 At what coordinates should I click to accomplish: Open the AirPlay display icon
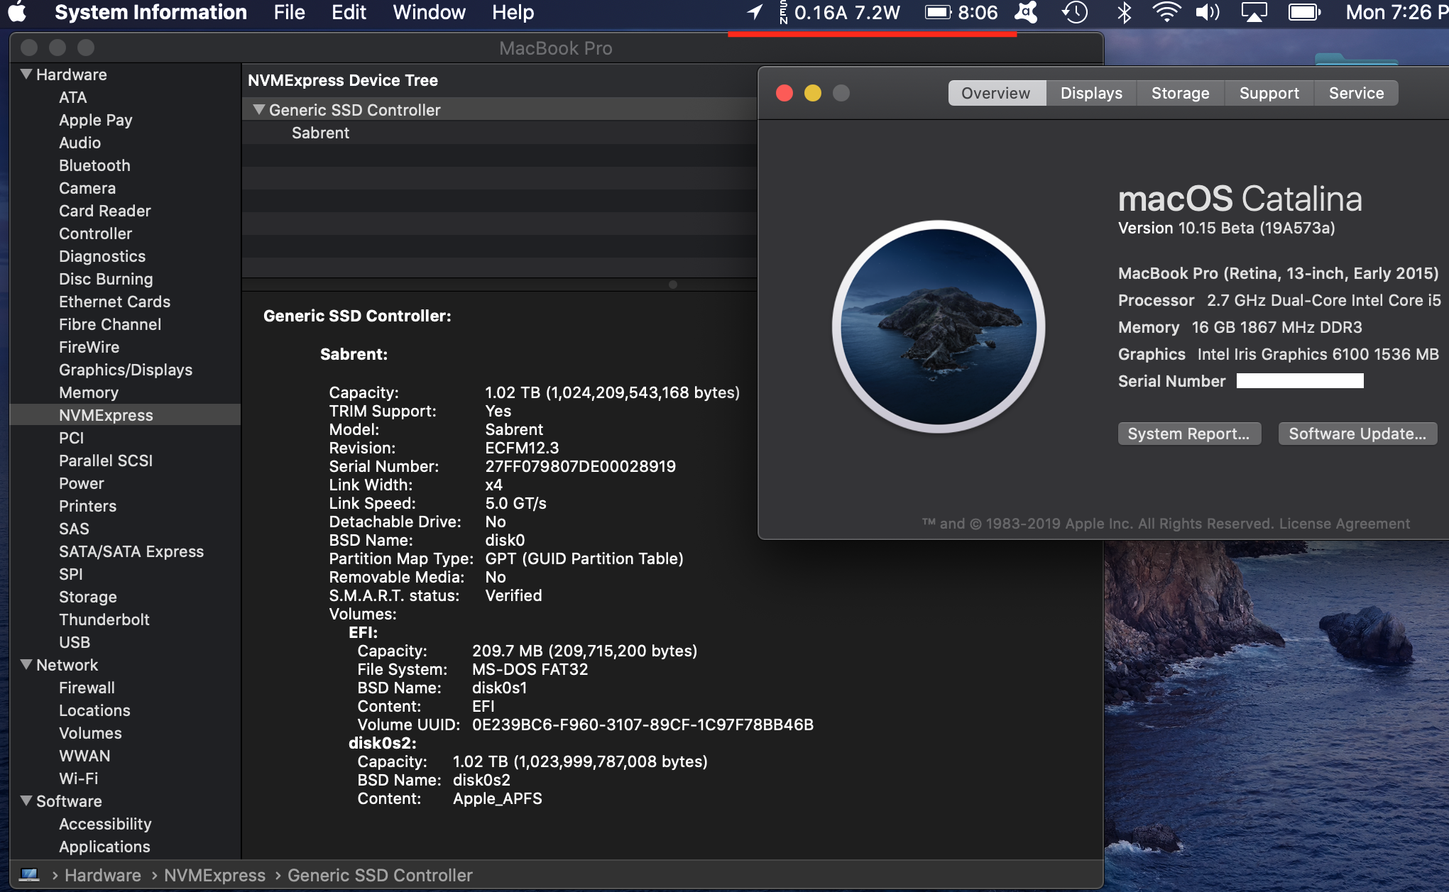pyautogui.click(x=1254, y=12)
